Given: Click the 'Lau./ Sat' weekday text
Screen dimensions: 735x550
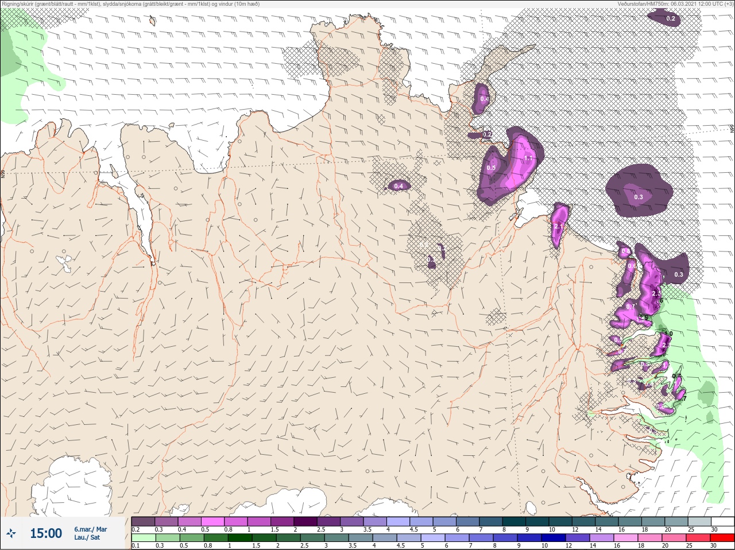Looking at the screenshot, I should click(x=87, y=538).
